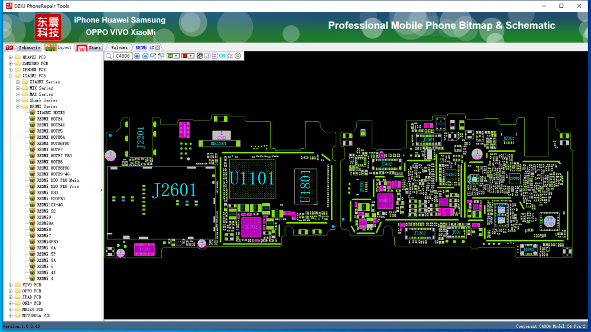Image resolution: width=591 pixels, height=332 pixels.
Task: Expand the HUAWEI PCB folder
Action: pos(11,57)
